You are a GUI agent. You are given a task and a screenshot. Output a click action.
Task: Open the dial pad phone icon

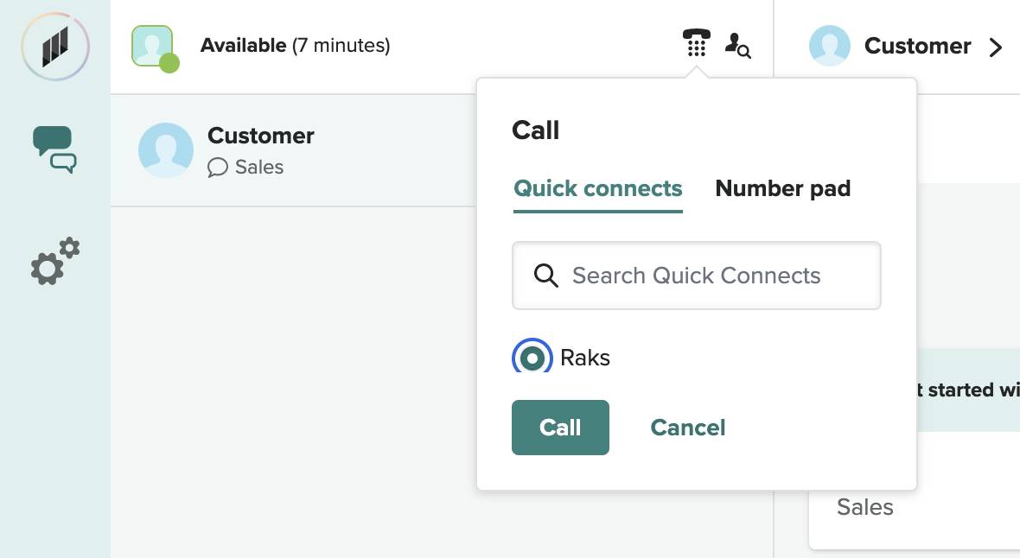696,43
